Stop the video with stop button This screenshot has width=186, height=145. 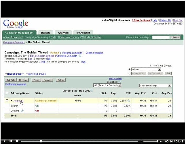(17, 141)
